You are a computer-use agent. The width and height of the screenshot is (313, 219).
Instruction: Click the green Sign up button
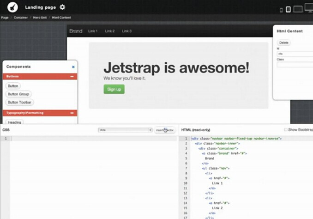click(114, 89)
